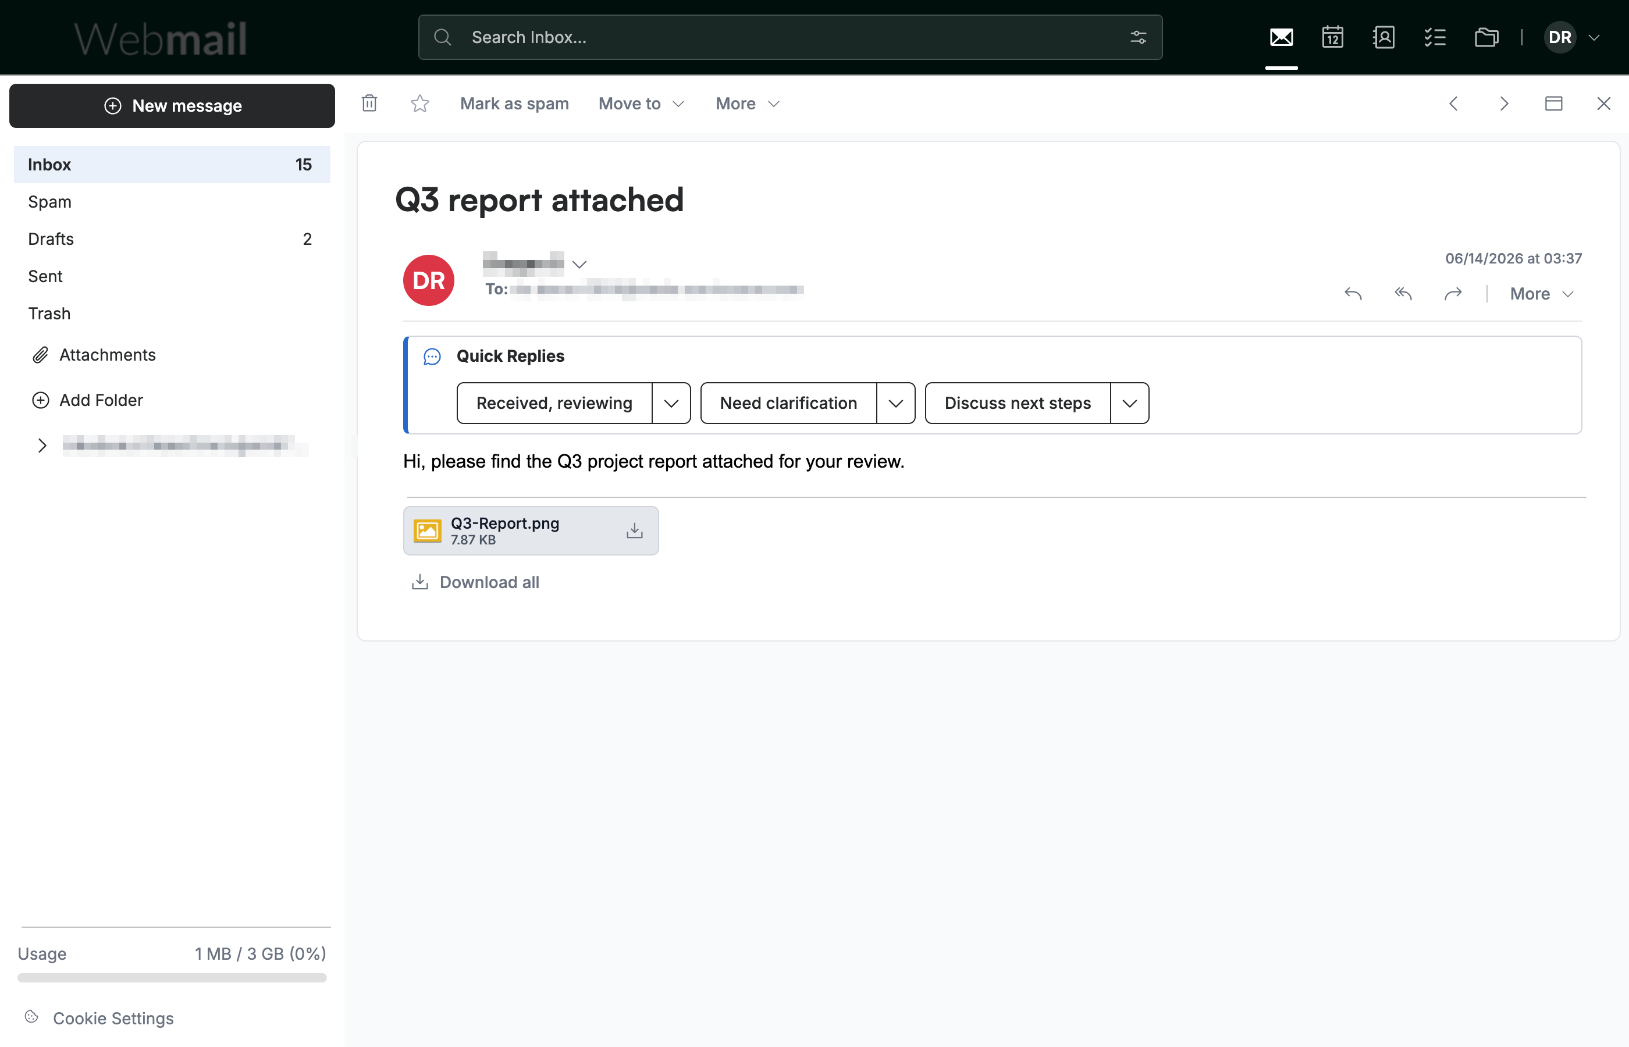
Task: Focus the Search Inbox field
Action: point(790,37)
